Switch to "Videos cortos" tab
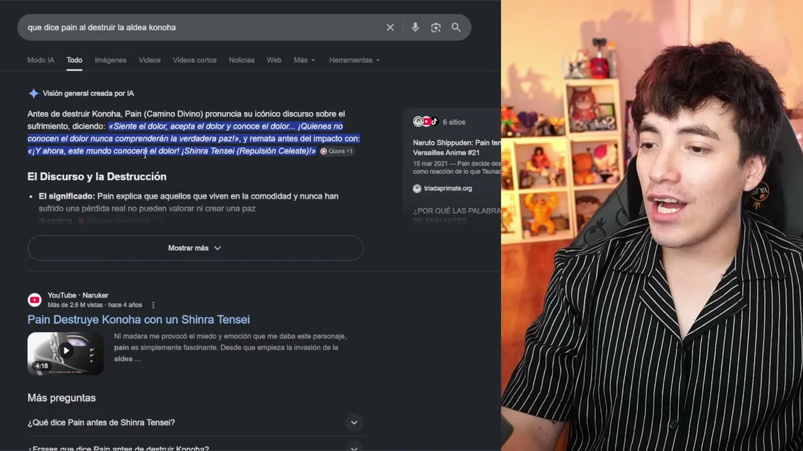803x451 pixels. coord(194,60)
